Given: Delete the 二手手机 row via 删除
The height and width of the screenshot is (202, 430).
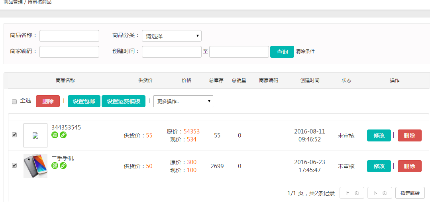Looking at the screenshot, I should [409, 166].
